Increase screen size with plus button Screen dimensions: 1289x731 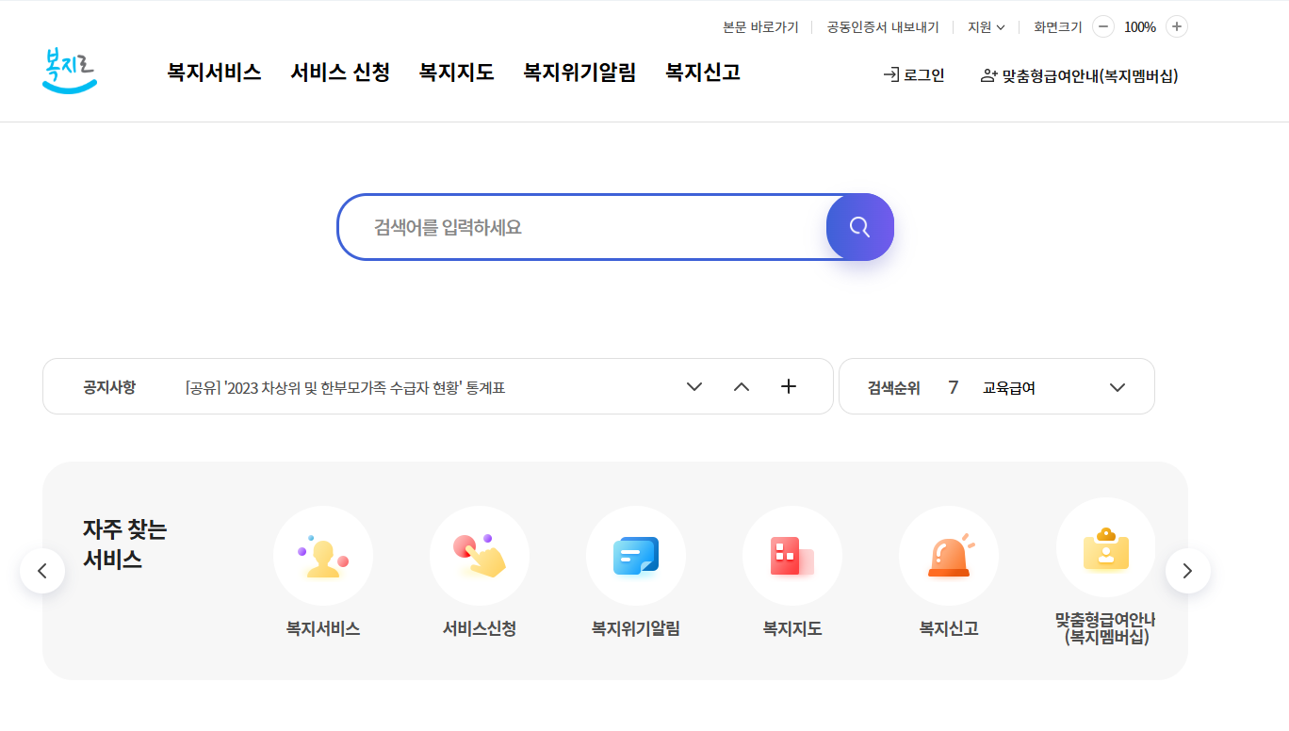coord(1177,26)
